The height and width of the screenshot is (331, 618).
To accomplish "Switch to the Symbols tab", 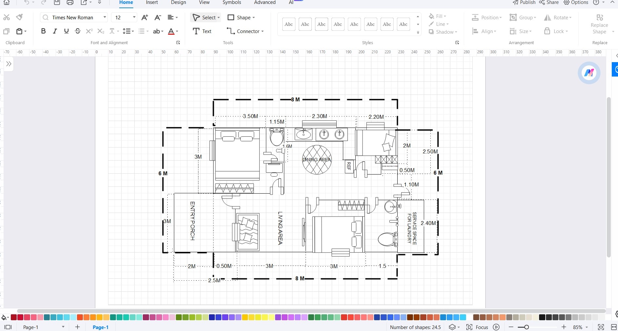I will click(232, 3).
